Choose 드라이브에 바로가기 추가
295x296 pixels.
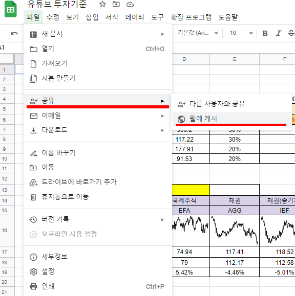coord(98,182)
